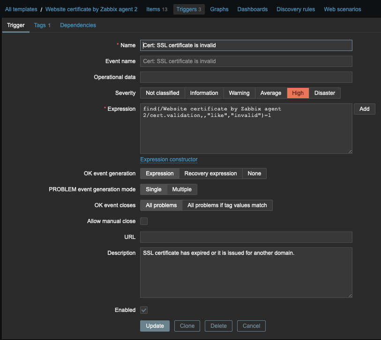Toggle the Allow manual close checkbox
Image resolution: width=381 pixels, height=340 pixels.
point(144,221)
